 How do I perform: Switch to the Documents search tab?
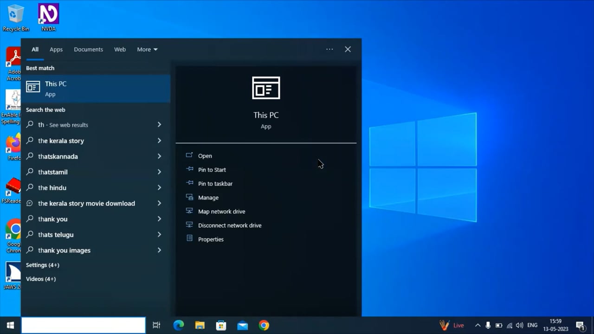(88, 50)
